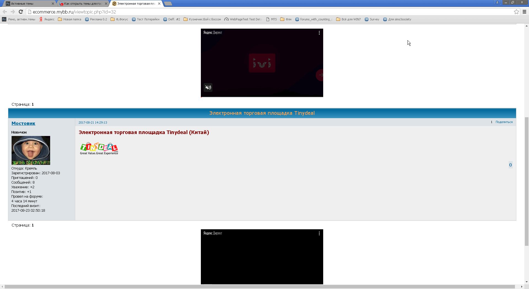Screen dimensions: 529x289
Task: Click the Сообщений: 8 text
Action: pyautogui.click(x=23, y=182)
